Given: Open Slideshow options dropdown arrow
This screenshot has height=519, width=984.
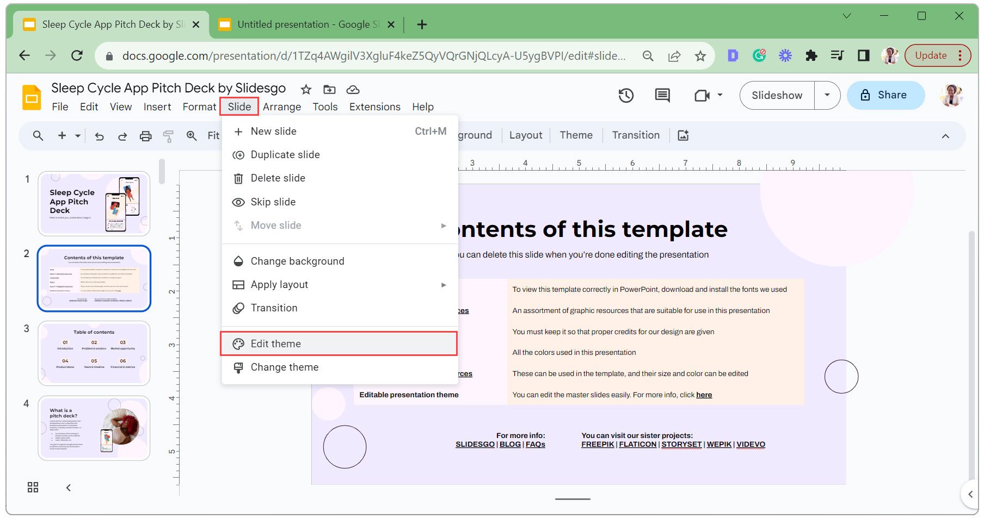Looking at the screenshot, I should click(827, 95).
